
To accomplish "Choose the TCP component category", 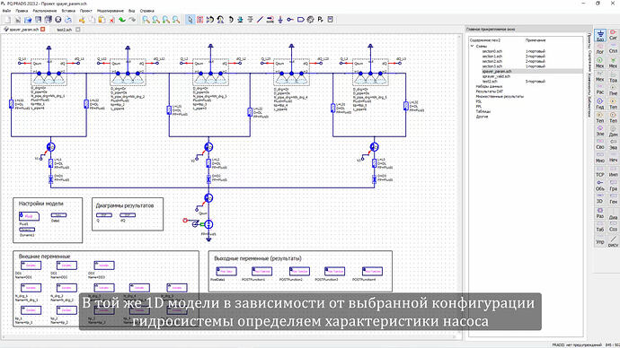I will 600,171.
